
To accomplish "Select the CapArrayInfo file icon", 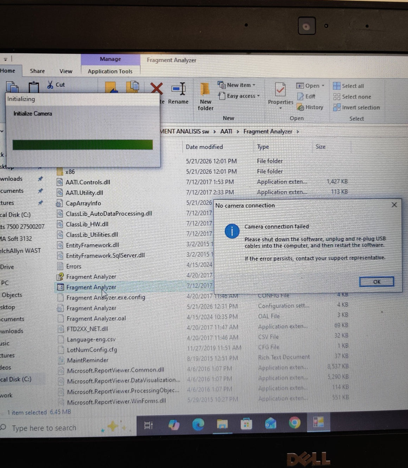I will click(60, 203).
